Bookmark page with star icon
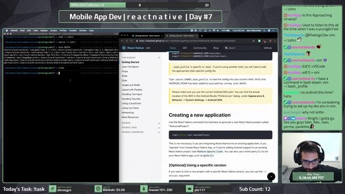 (253, 41)
